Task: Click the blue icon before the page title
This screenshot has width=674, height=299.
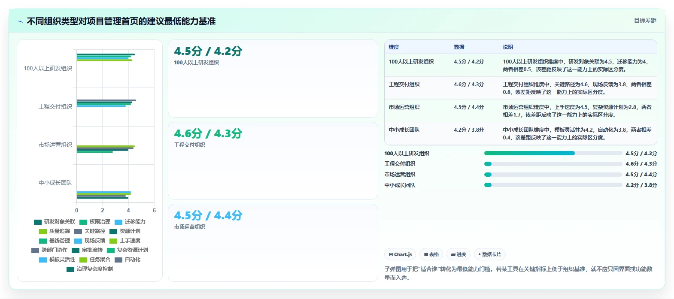Action: (20, 21)
